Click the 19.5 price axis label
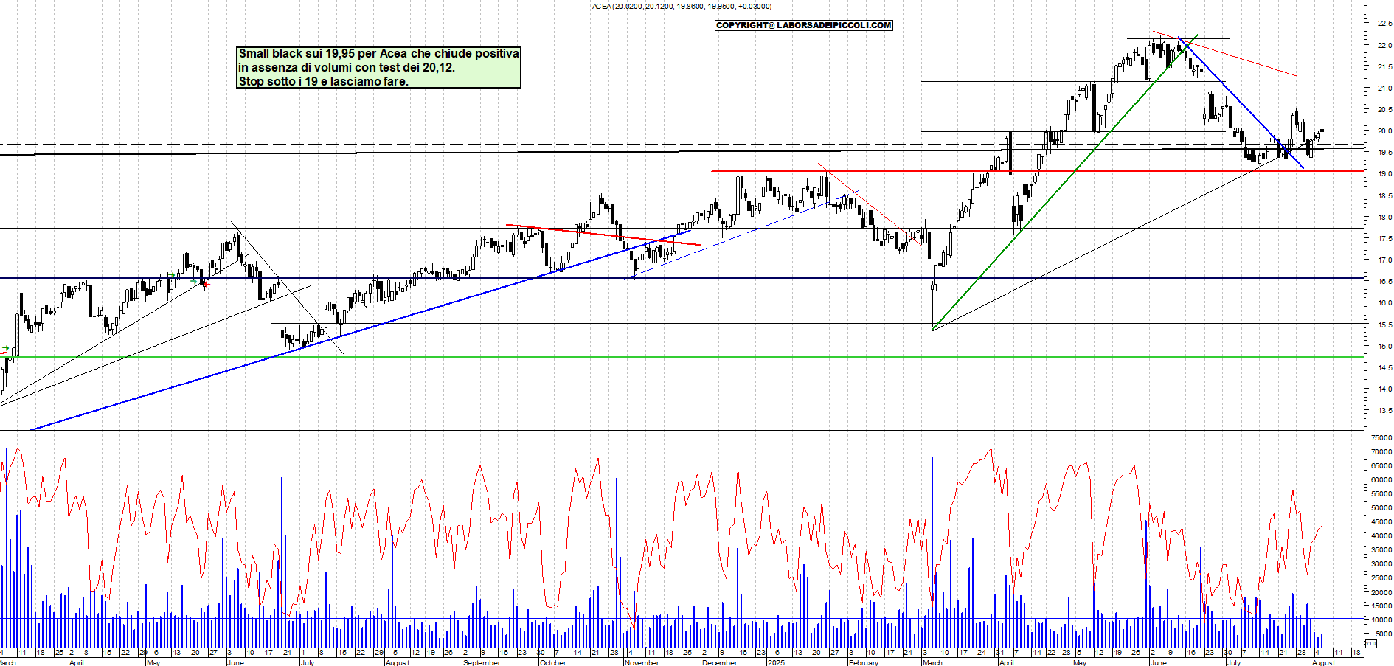The width and height of the screenshot is (1394, 666). (1384, 153)
